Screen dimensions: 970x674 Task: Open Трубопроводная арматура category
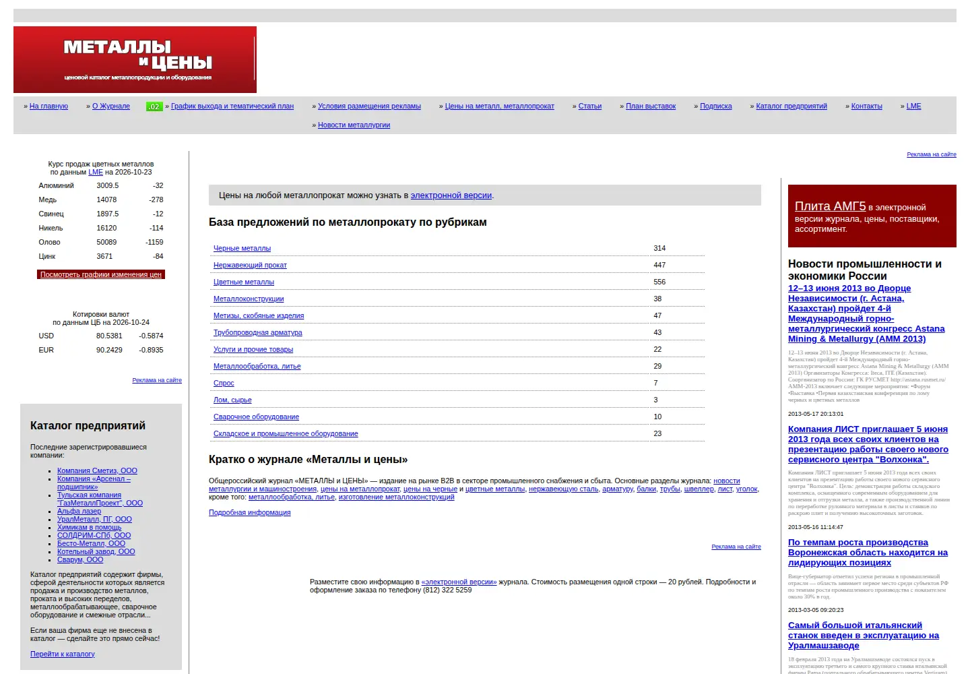tap(258, 333)
